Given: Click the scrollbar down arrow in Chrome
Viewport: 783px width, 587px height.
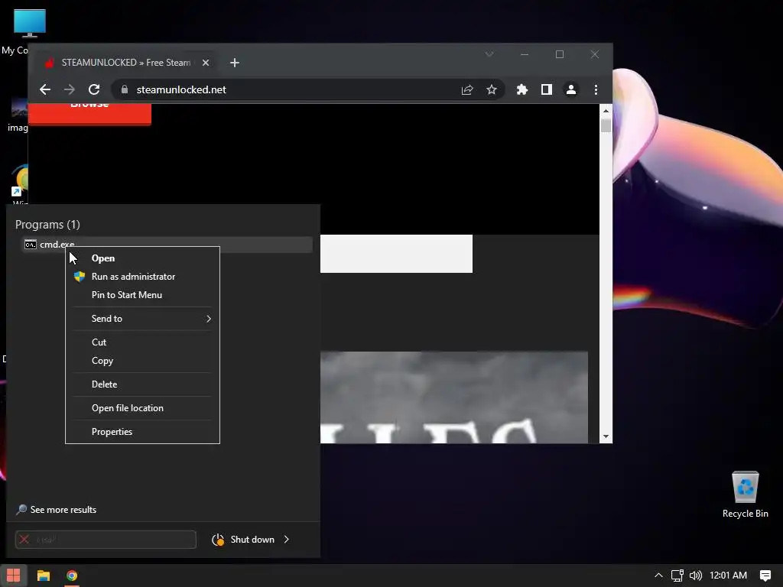Looking at the screenshot, I should (x=606, y=436).
